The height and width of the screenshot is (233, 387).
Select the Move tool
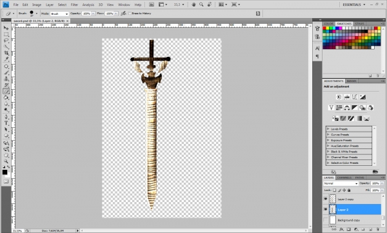click(6, 28)
